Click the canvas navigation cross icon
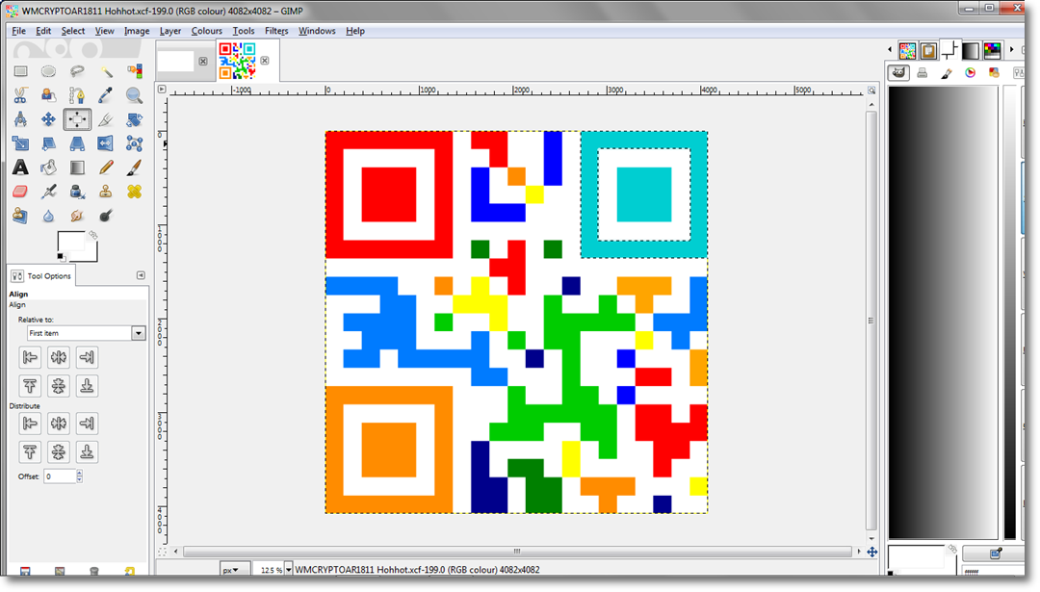Screen dimensions: 1040x592 click(x=872, y=552)
